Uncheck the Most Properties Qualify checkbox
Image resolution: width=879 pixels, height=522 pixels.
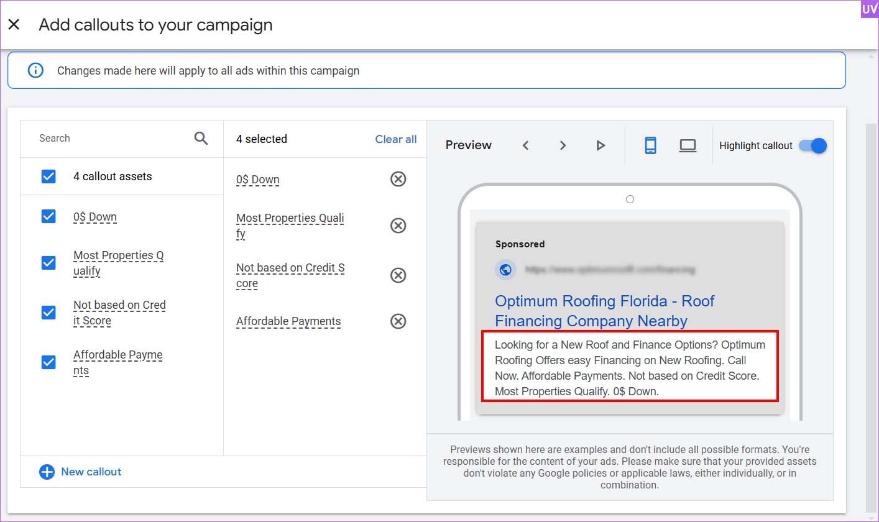click(48, 263)
